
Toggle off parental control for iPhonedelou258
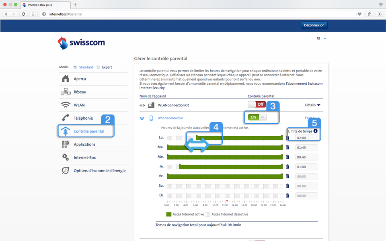[x=257, y=117]
